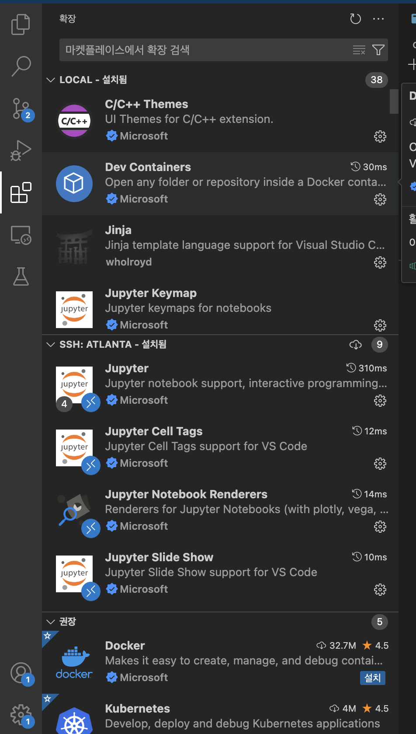Click the 38 installed count badge
This screenshot has height=734, width=416.
coord(377,80)
